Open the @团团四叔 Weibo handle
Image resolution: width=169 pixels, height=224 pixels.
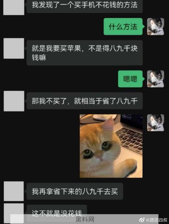157,220
